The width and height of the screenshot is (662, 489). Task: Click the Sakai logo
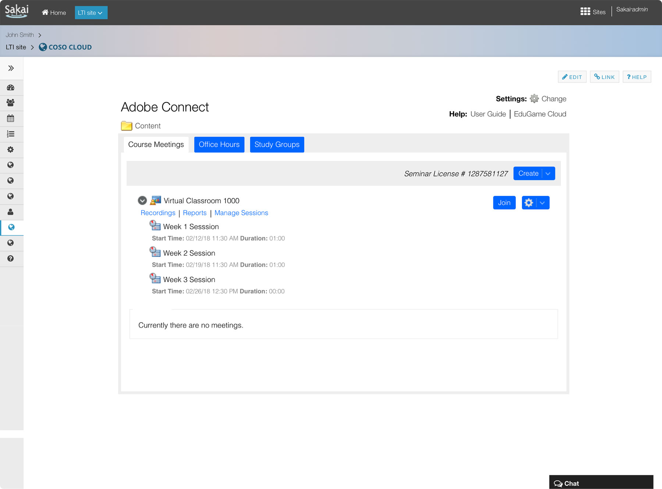[x=17, y=11]
